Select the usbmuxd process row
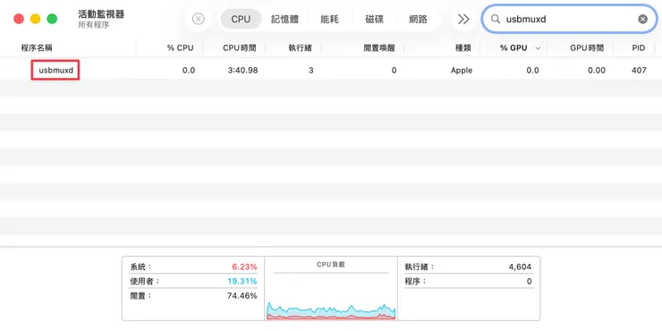The height and width of the screenshot is (331, 662). (x=331, y=70)
